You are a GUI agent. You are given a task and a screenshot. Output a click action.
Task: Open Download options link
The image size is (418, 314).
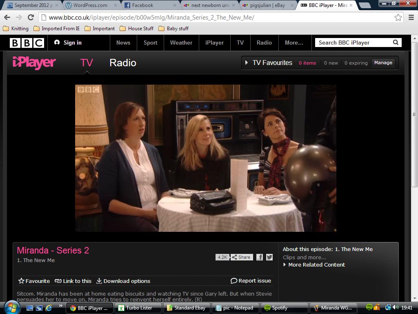123,281
